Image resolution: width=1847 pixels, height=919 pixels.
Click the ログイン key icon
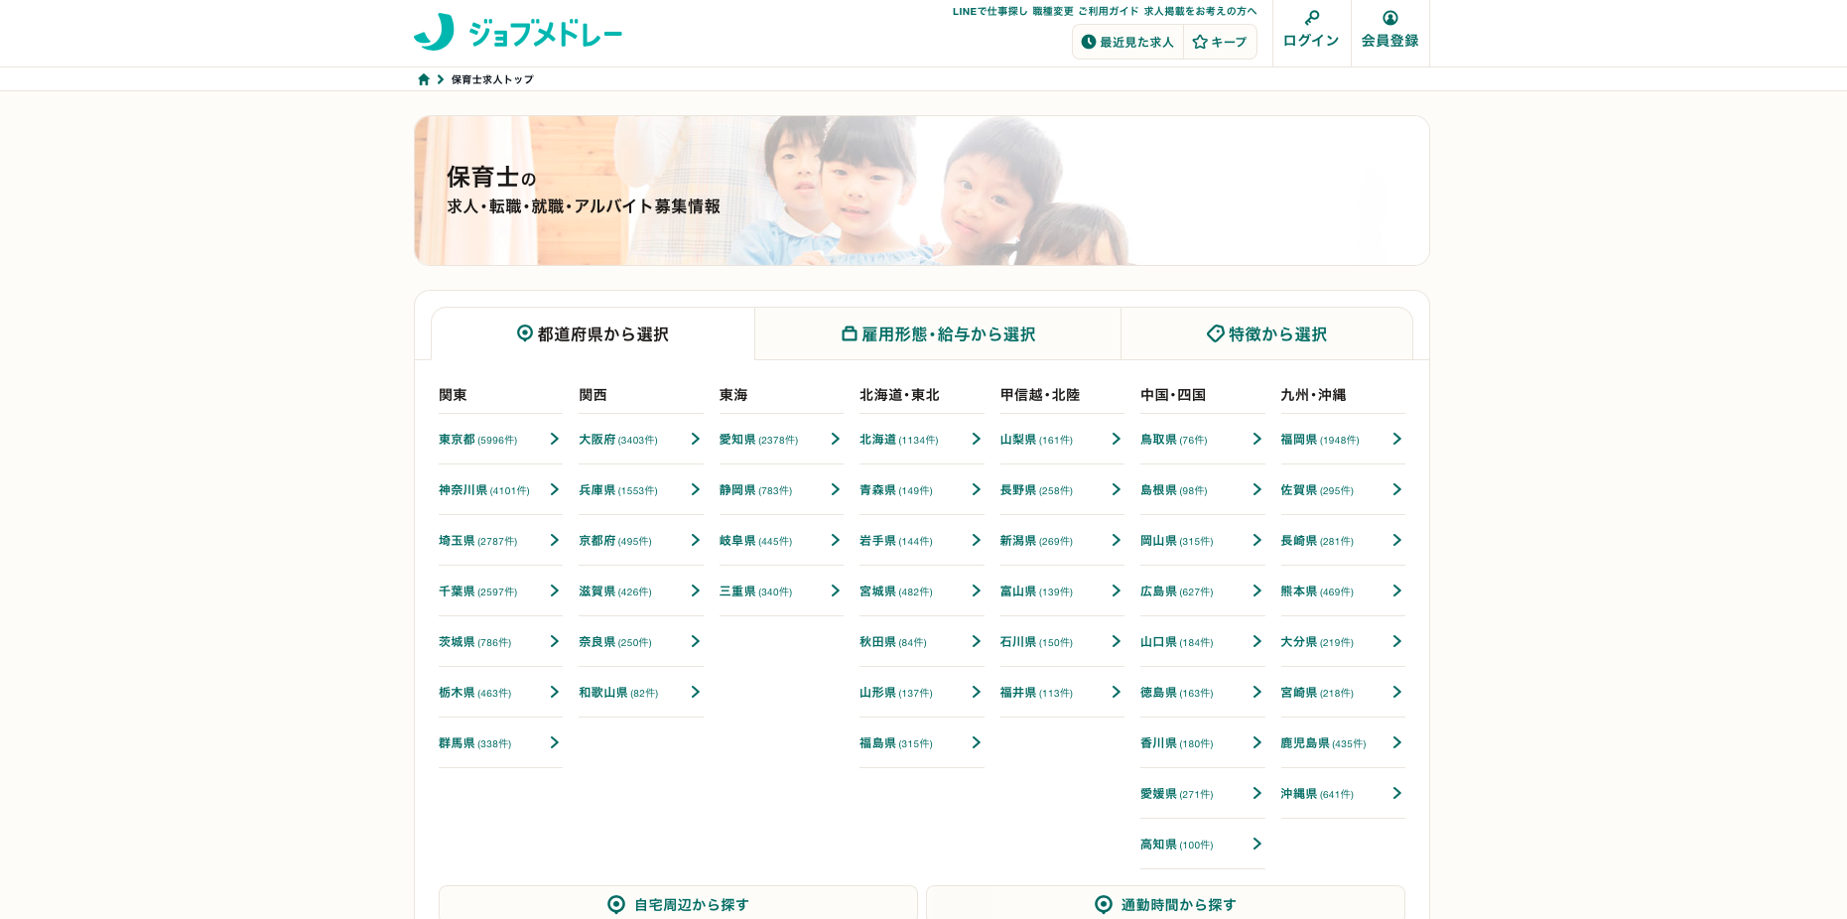pyautogui.click(x=1311, y=18)
